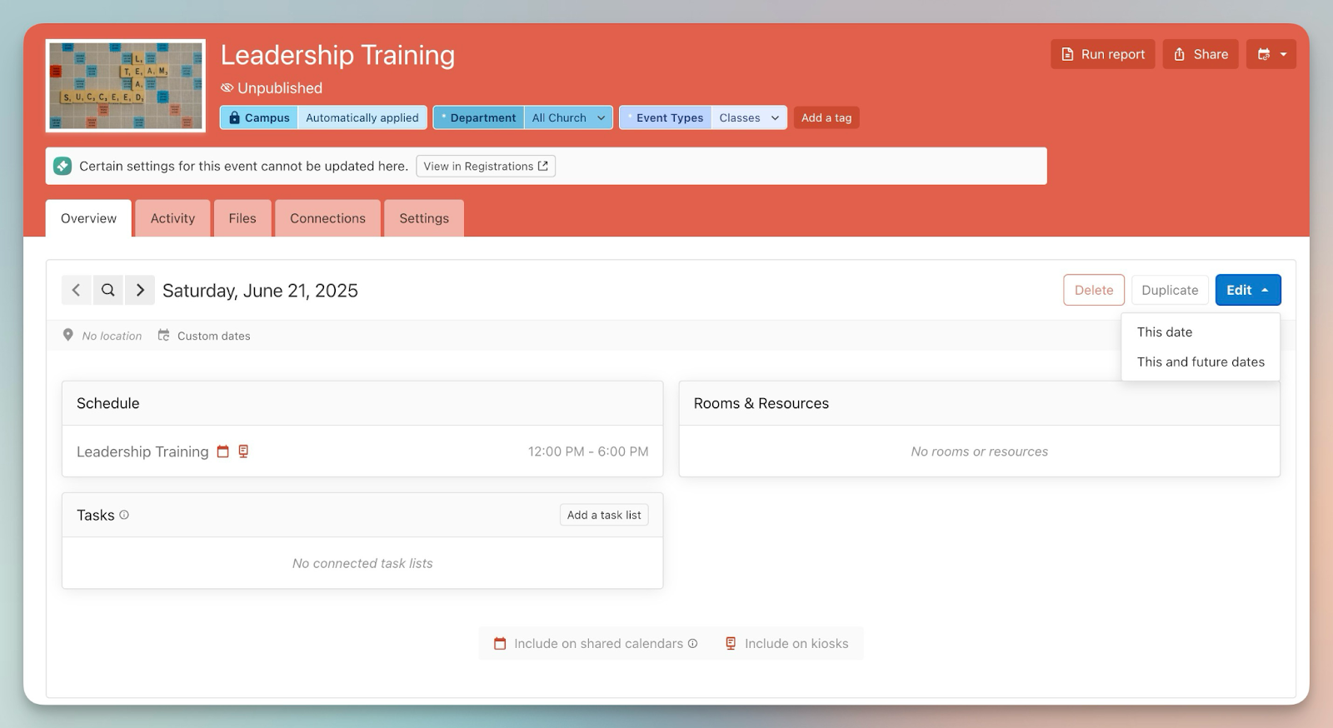This screenshot has height=728, width=1333.
Task: Click the Unpublished visibility status
Action: pos(272,88)
